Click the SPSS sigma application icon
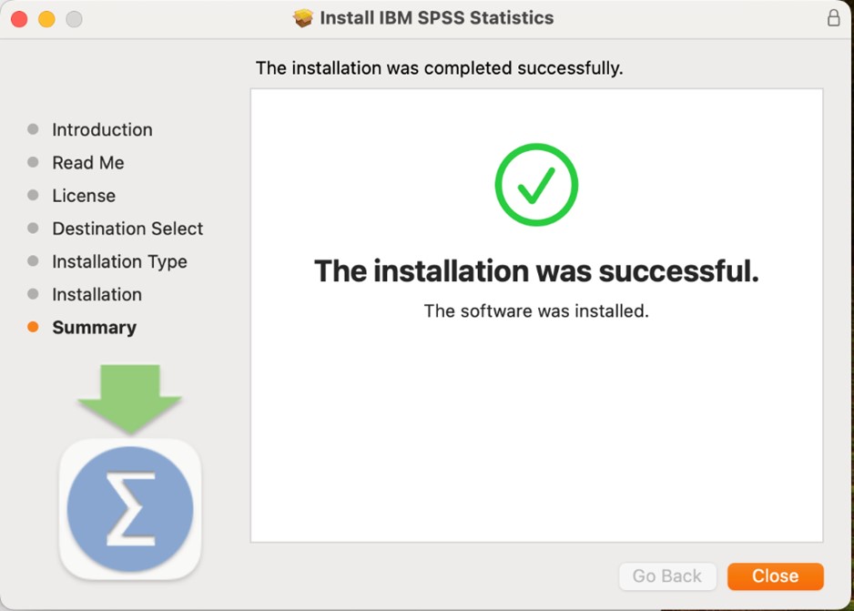The image size is (854, 611). pyautogui.click(x=130, y=508)
